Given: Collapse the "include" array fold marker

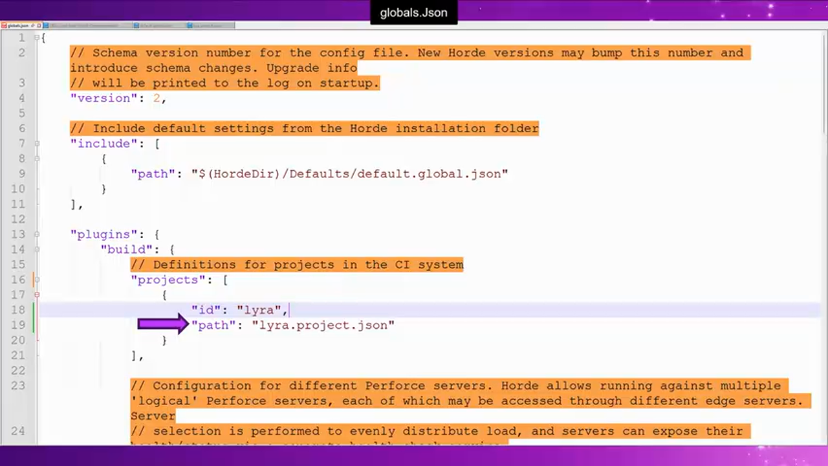Looking at the screenshot, I should (37, 143).
